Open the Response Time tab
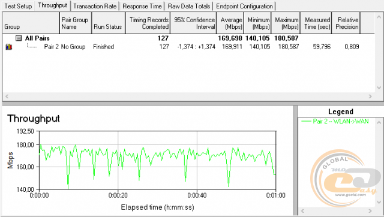Viewport: 384px width, 217px height. coord(142,6)
